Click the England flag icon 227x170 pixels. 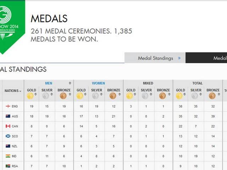pos(8,106)
